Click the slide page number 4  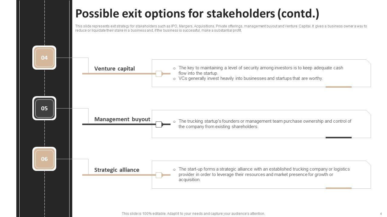[381, 214]
